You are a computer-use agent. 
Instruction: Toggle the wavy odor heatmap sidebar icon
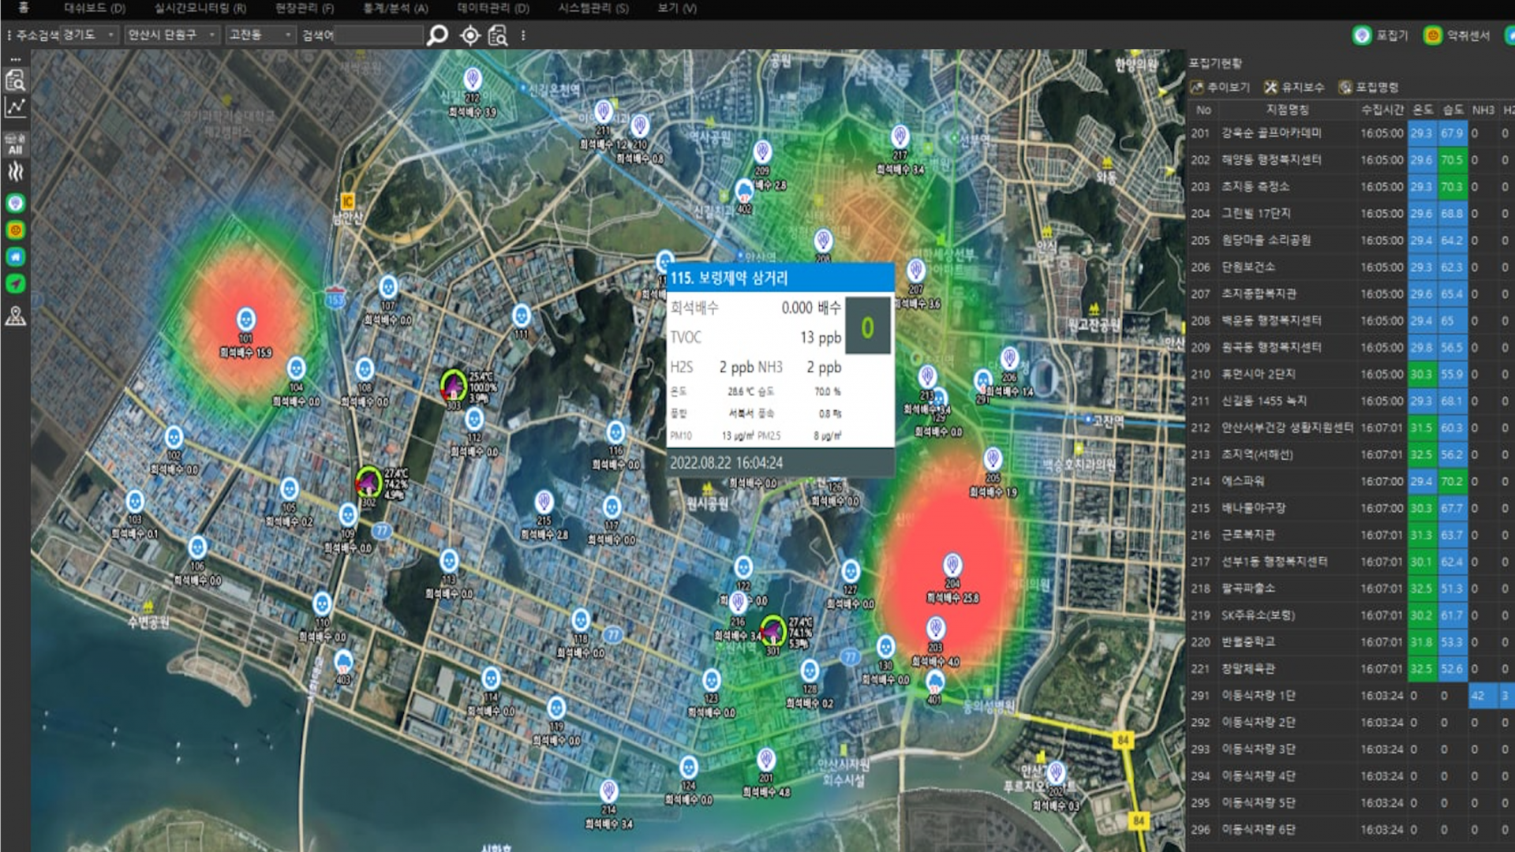click(x=15, y=172)
